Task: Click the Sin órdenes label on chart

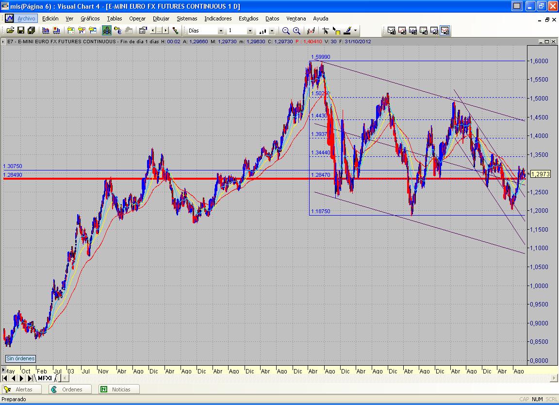Action: tap(21, 358)
